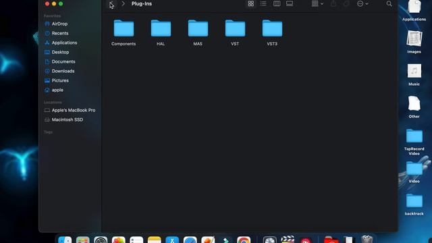
Task: Click the Images stack on the desktop
Action: click(x=414, y=42)
